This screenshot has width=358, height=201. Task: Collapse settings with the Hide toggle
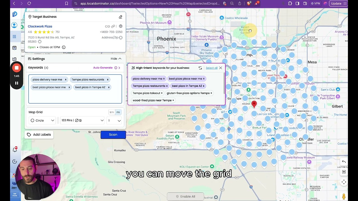click(x=116, y=59)
